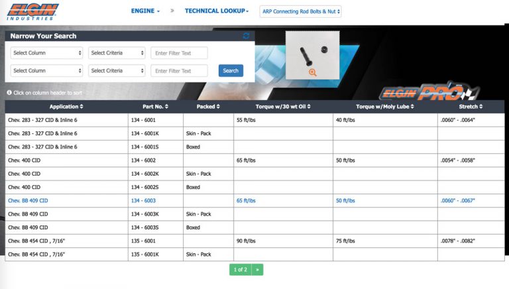Screen dimensions: 509x289
Task: Select part number 134 - 6002K
Action: [x=145, y=174]
